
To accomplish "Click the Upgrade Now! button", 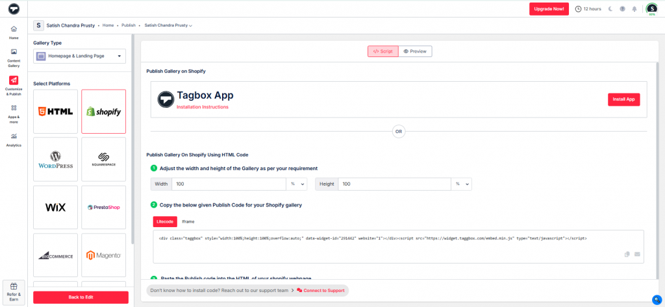I will (549, 9).
